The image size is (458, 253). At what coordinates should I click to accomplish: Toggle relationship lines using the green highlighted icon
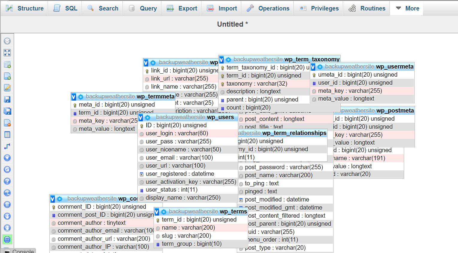[x=7, y=239]
